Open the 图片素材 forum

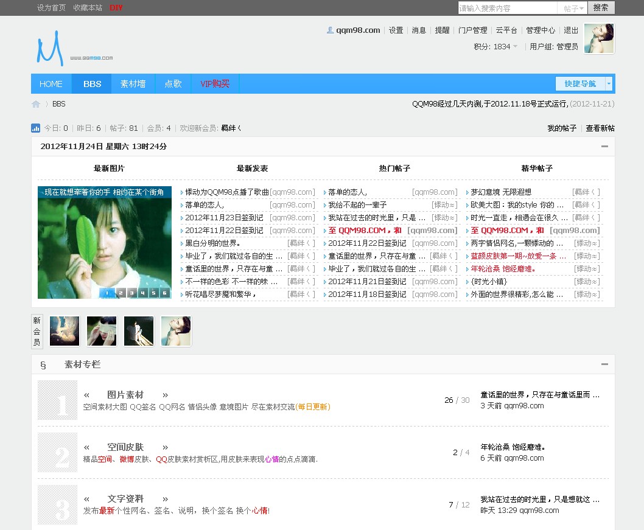point(125,395)
